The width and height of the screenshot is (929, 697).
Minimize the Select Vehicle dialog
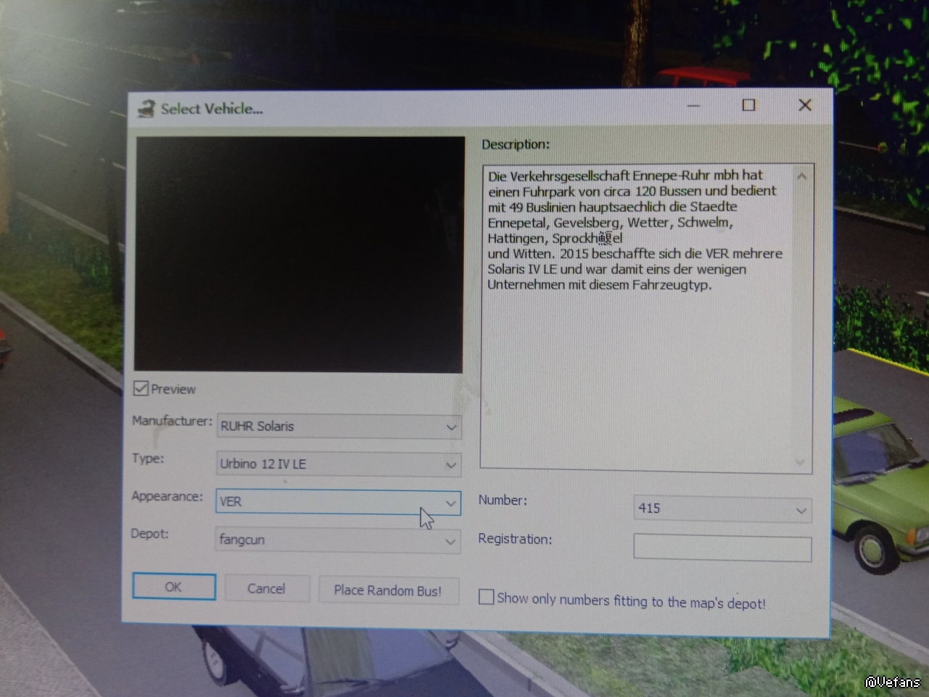693,106
